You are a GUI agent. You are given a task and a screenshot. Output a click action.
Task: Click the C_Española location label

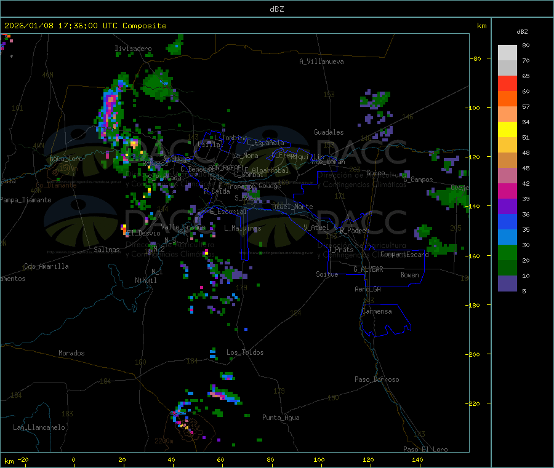(265, 143)
